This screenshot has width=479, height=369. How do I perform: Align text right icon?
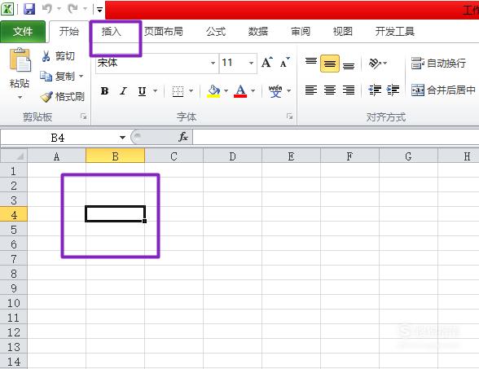click(x=349, y=90)
